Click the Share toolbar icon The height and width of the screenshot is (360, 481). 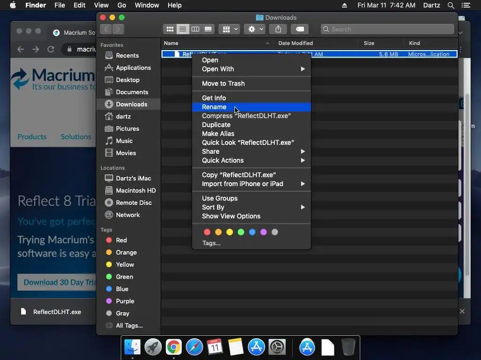(x=278, y=29)
